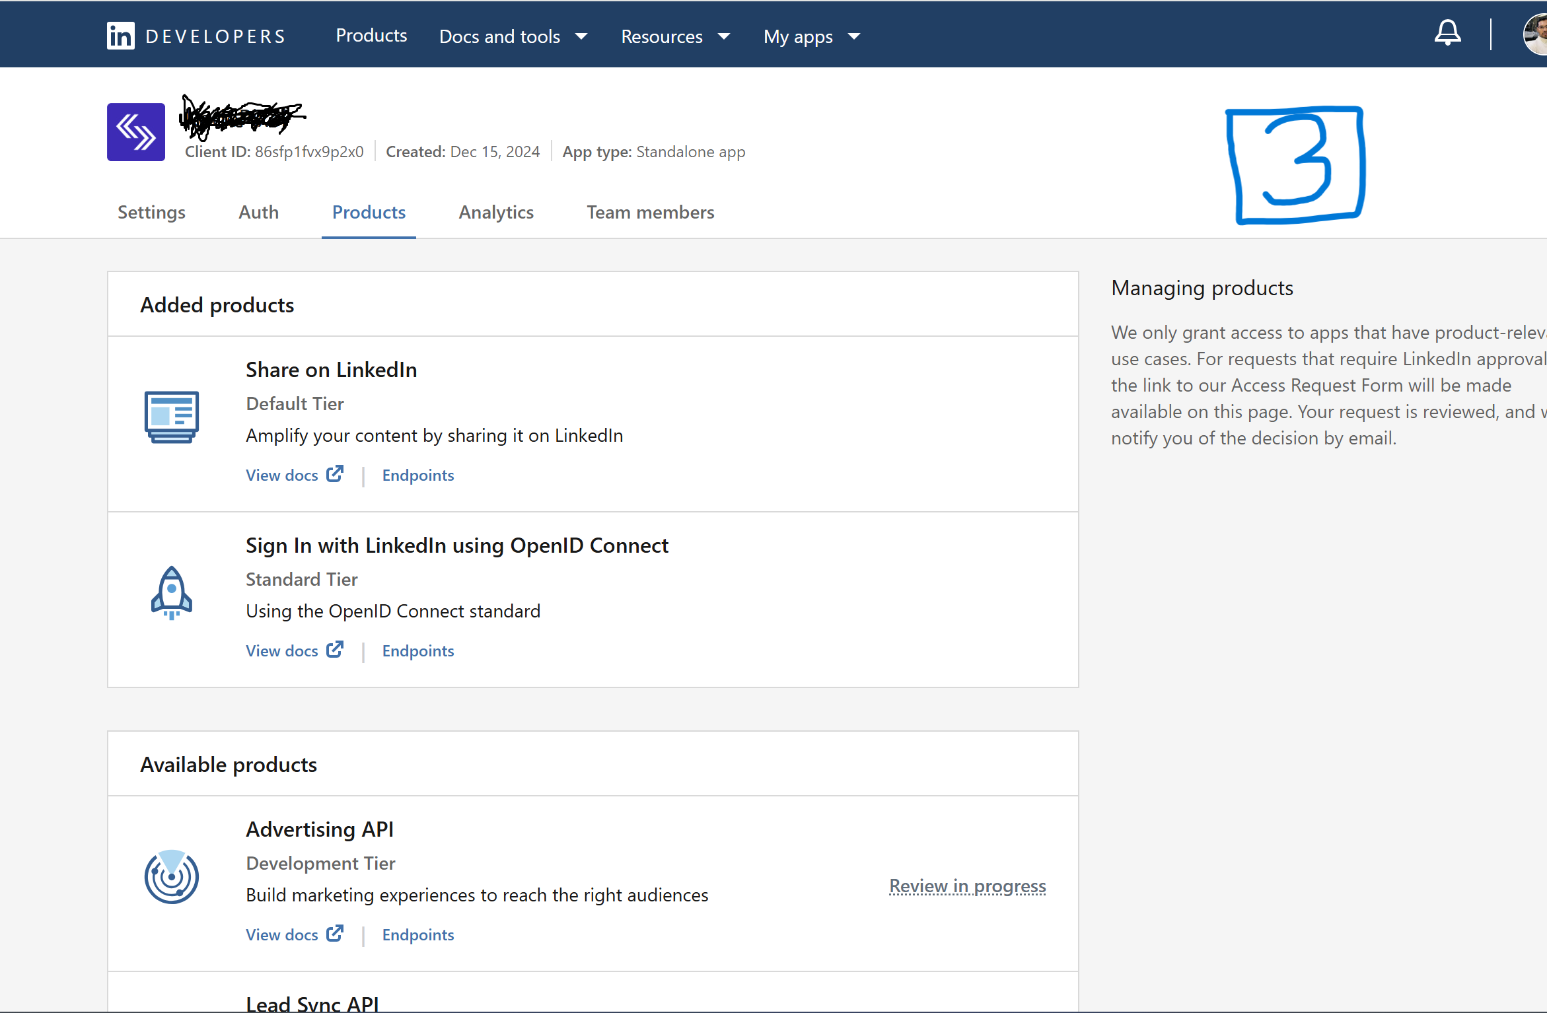Click the Created date Dec 15, 2024

[495, 152]
